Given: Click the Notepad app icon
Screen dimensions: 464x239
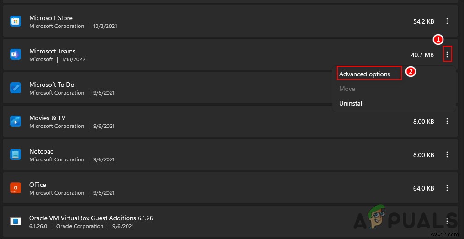Looking at the screenshot, I should pyautogui.click(x=16, y=155).
